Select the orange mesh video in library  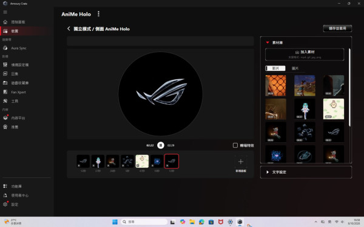[x=275, y=85]
